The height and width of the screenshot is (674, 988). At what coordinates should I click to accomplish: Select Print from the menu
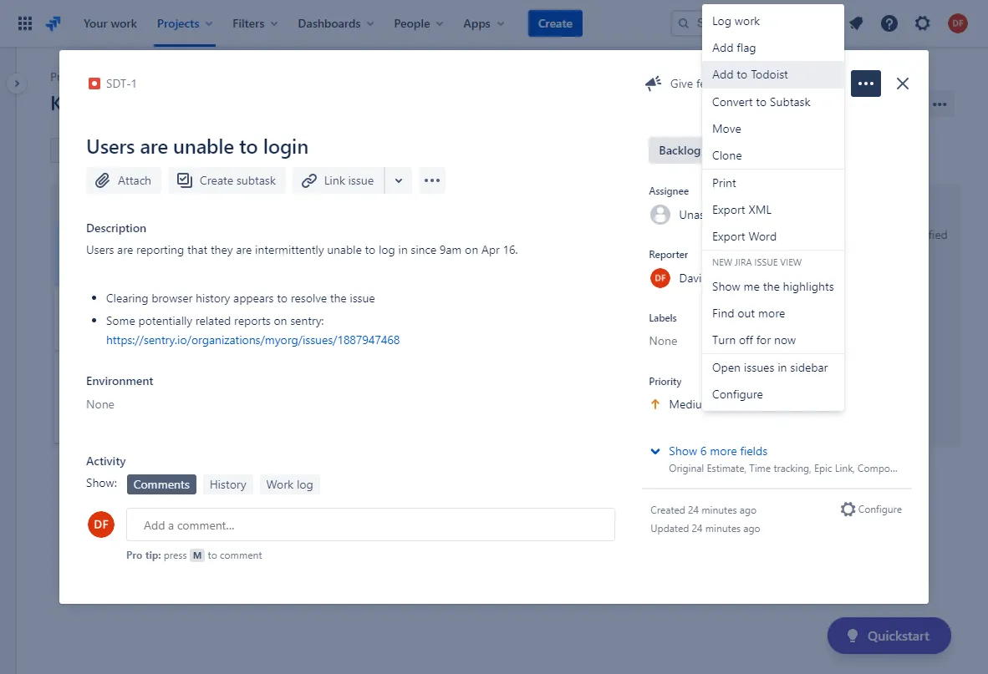click(x=773, y=183)
